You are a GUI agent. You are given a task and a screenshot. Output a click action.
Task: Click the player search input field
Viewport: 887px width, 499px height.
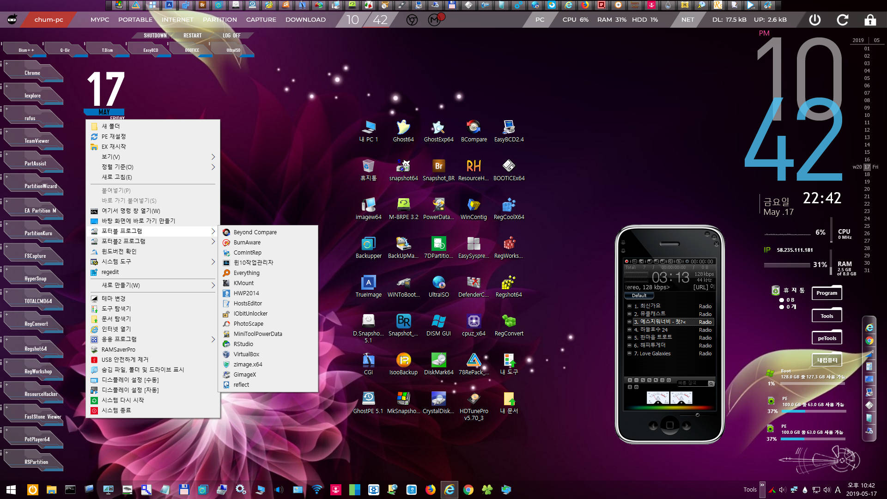[x=693, y=383]
